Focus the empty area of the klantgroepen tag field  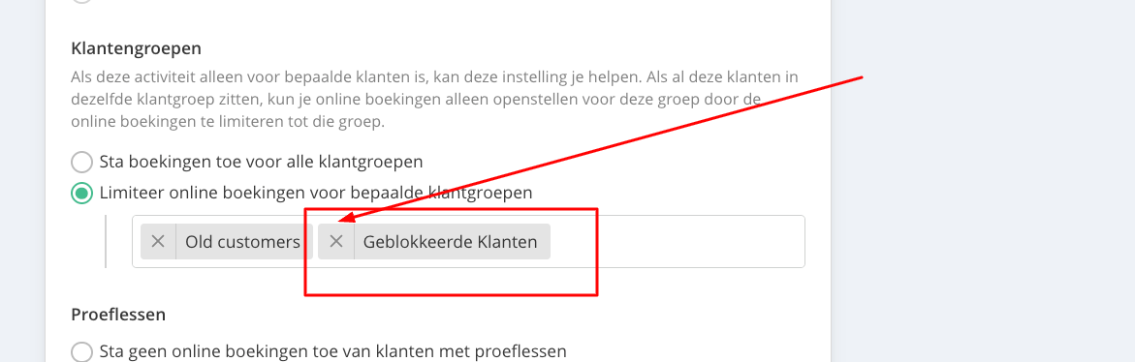[677, 241]
